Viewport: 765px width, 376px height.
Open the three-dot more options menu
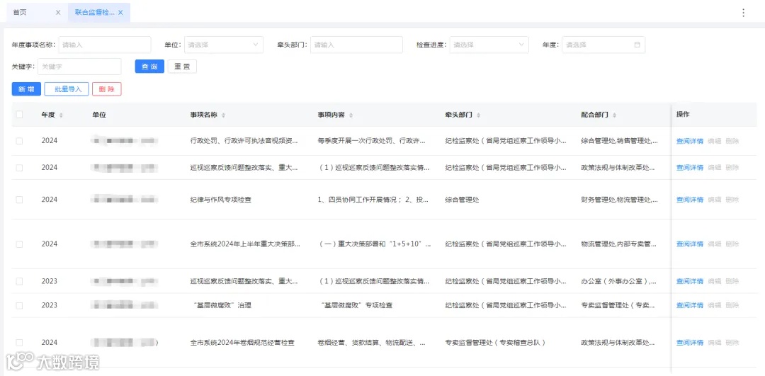(743, 13)
